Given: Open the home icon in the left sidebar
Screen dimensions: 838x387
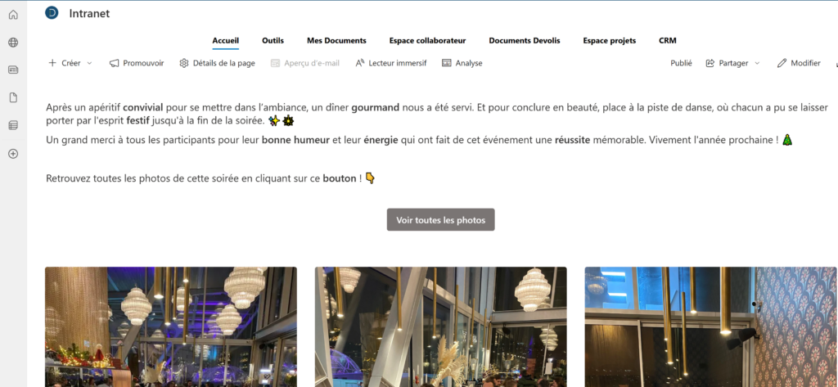Looking at the screenshot, I should pos(13,15).
